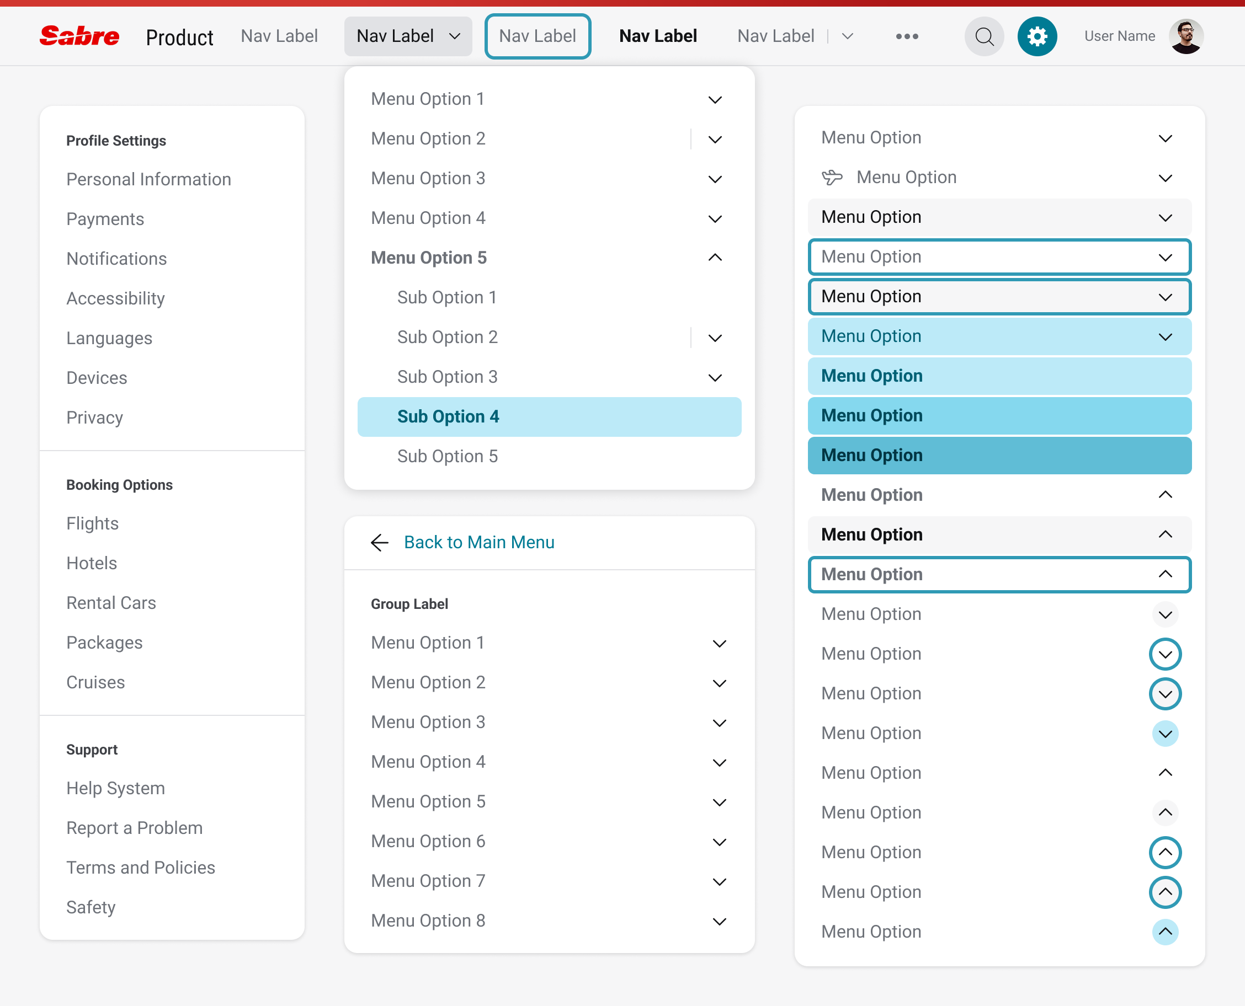
Task: Select Rental Cars under Booking Options
Action: (111, 603)
